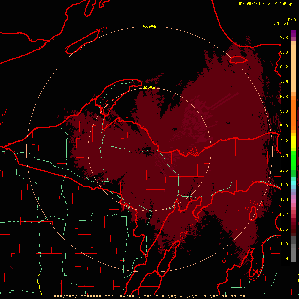Click the pink segment of the color bar
This screenshot has height=299, width=299.
[293, 201]
